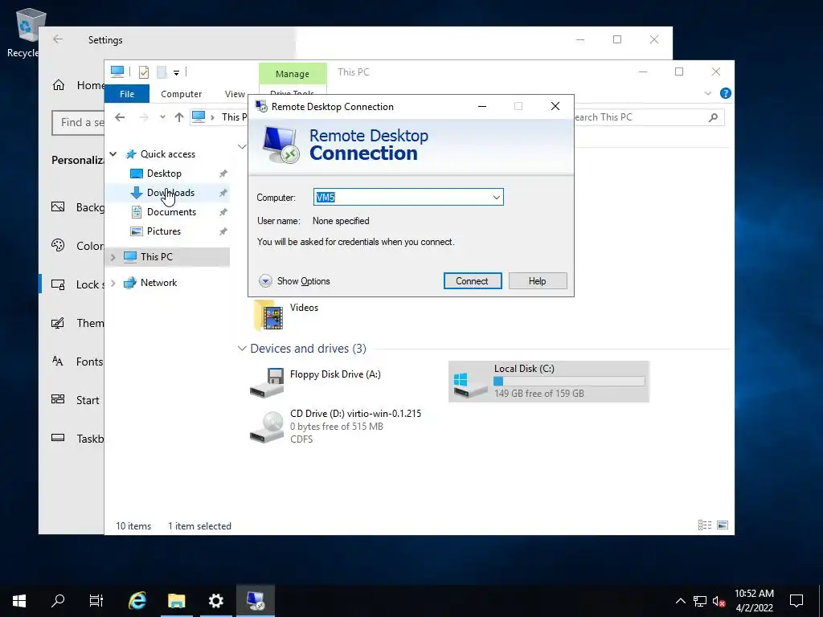Select the Manage tab in File Explorer
The image size is (823, 617).
293,74
